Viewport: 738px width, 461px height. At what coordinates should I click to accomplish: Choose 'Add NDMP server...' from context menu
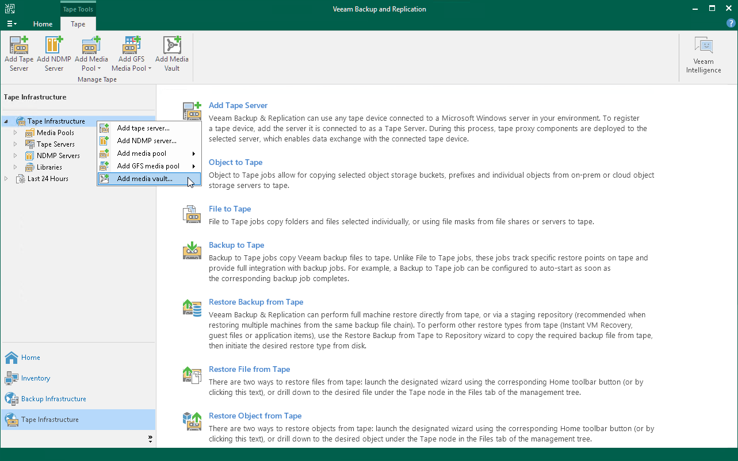(x=149, y=141)
